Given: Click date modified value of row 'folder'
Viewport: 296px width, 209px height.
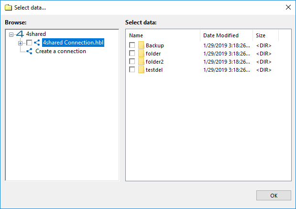Looking at the screenshot, I should [227, 54].
